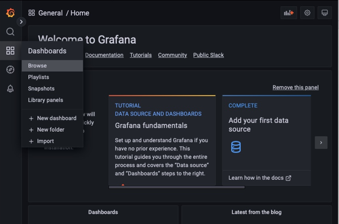The image size is (339, 224).
Task: Click the plus icon beside New folder
Action: pos(31,130)
